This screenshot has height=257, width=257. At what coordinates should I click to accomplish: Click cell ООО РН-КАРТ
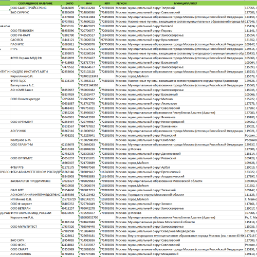(x=35, y=35)
